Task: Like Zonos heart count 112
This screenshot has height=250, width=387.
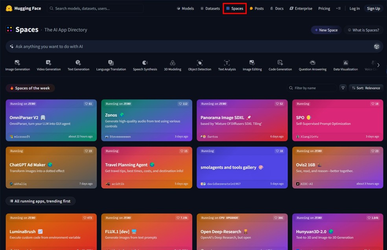Action: click(183, 104)
